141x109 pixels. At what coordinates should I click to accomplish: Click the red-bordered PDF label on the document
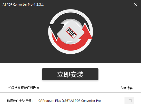coord(71,33)
